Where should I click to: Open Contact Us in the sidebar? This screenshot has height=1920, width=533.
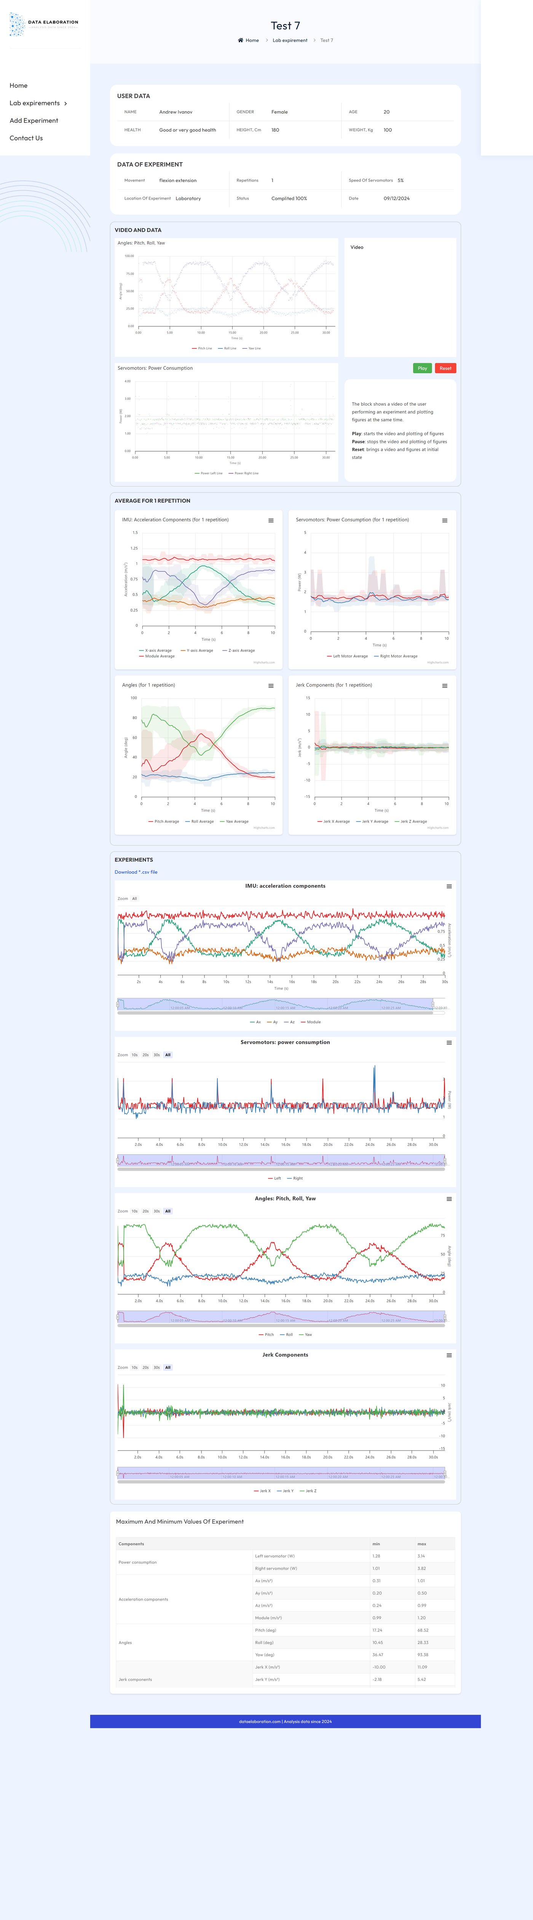point(26,138)
